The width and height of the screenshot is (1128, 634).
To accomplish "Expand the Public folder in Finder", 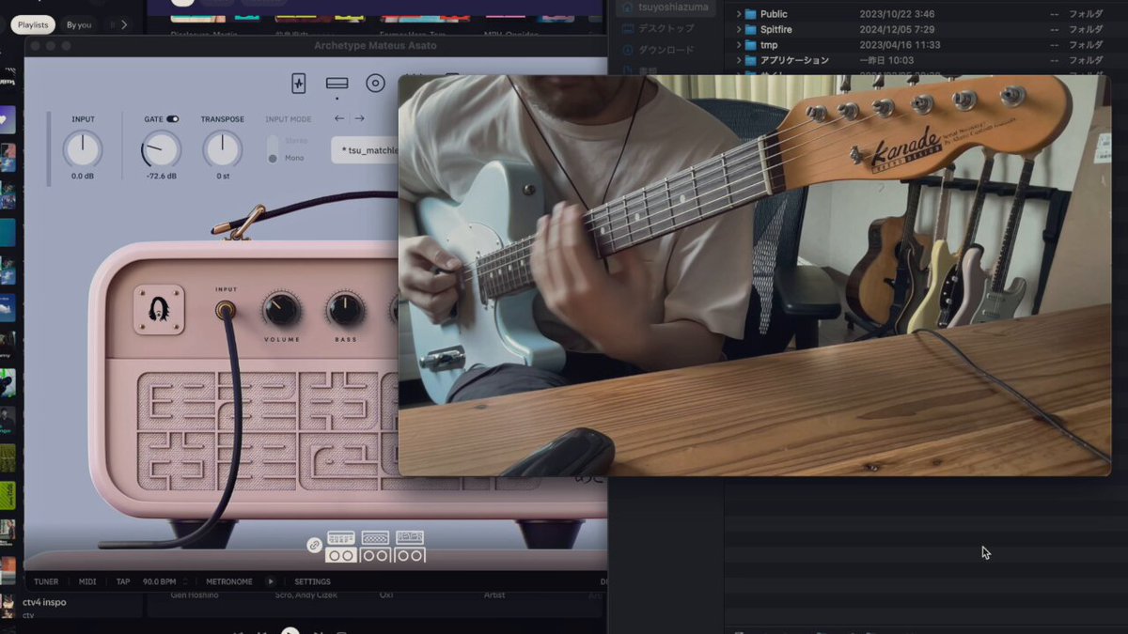I will [x=739, y=14].
